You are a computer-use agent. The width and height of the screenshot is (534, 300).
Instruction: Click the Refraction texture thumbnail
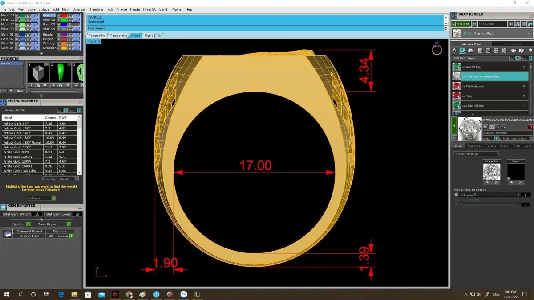[492, 172]
